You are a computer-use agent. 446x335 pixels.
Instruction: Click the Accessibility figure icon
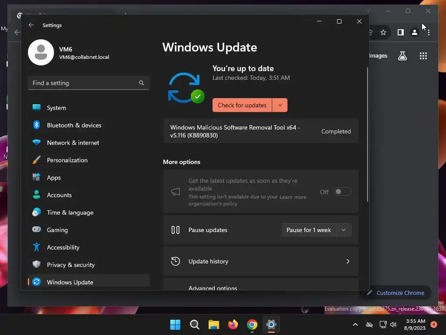pos(37,247)
